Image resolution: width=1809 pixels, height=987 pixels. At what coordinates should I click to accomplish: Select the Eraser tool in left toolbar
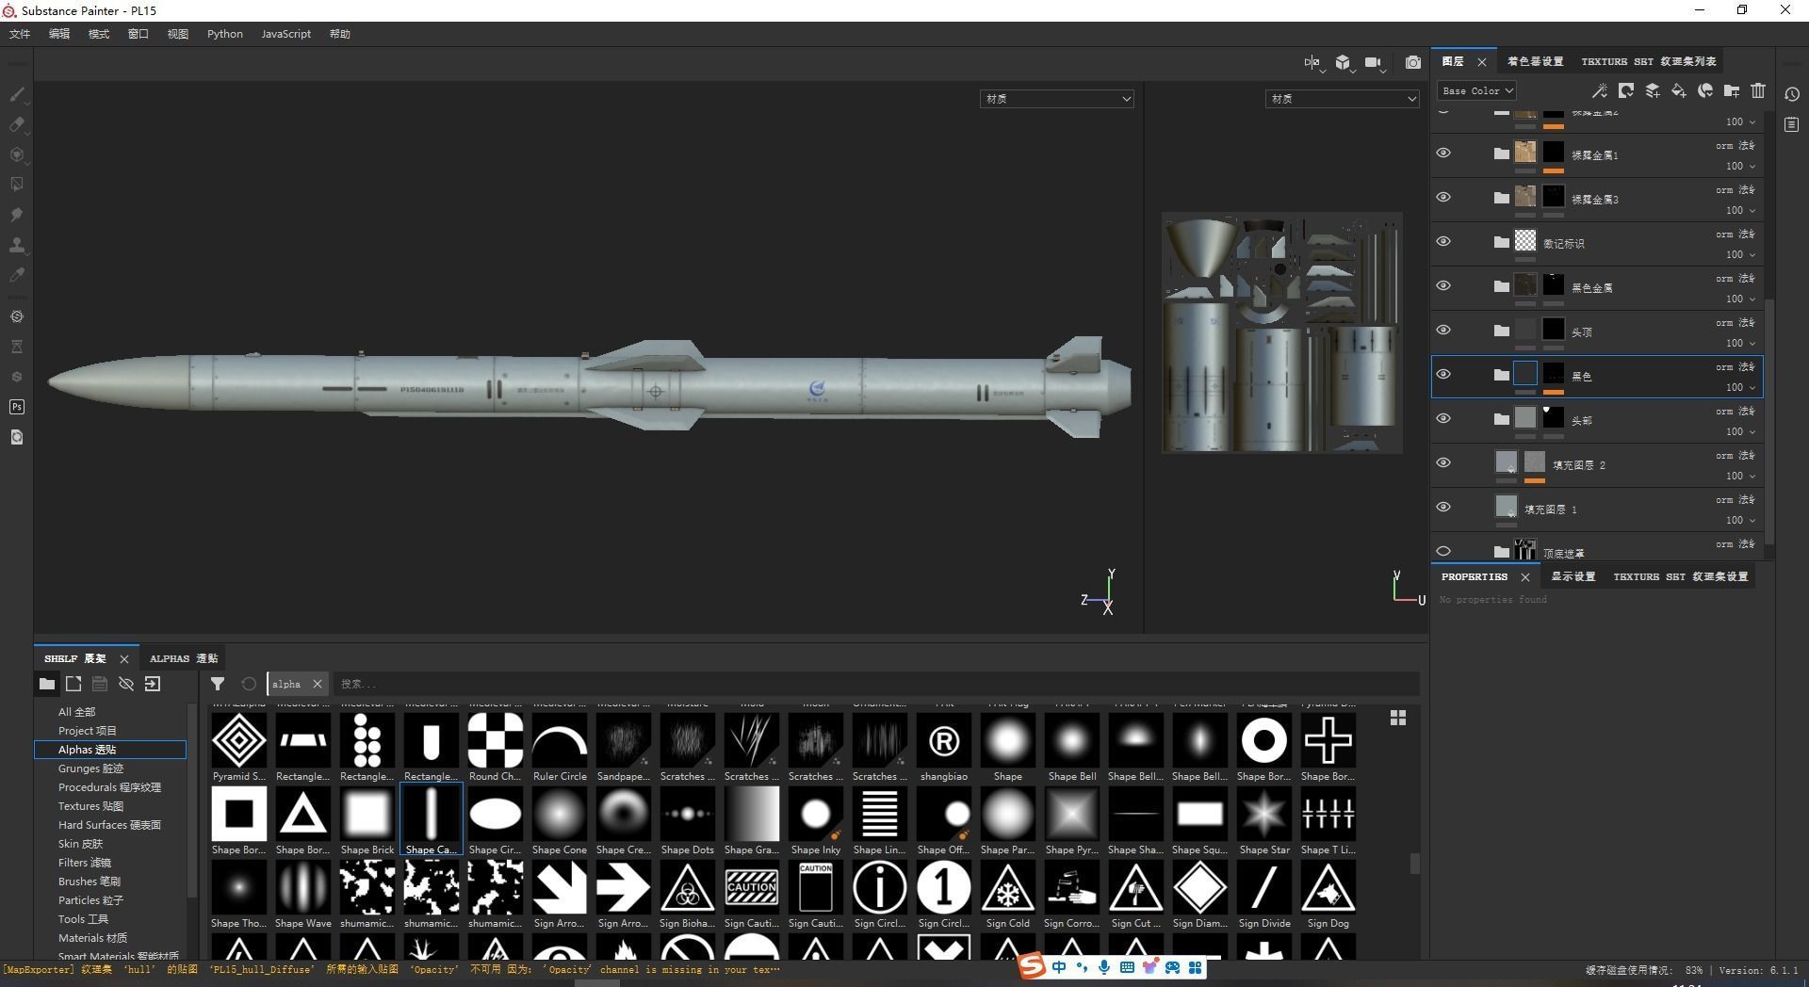point(16,124)
